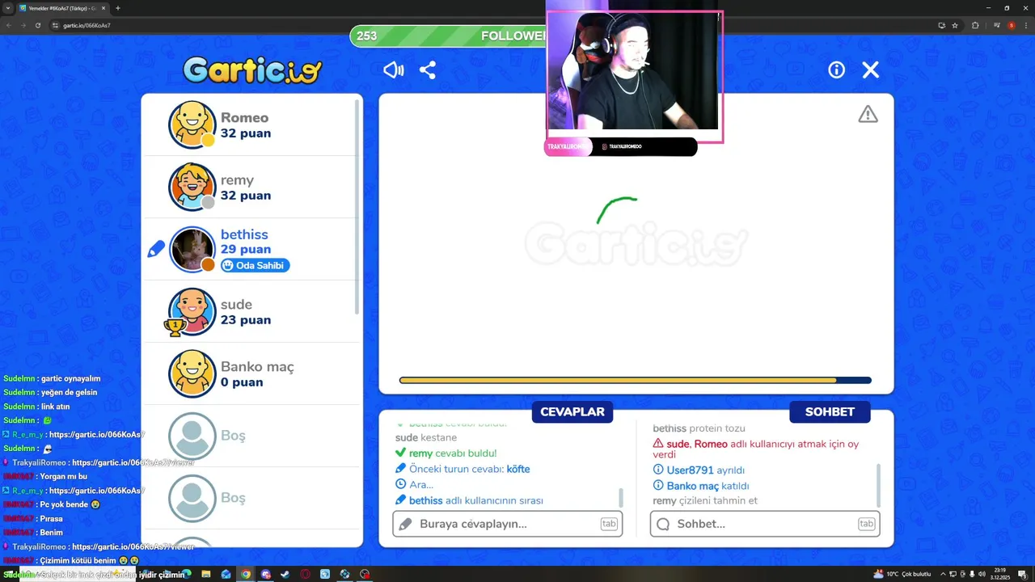Open the SOHBET tab
1035x582 pixels.
830,411
